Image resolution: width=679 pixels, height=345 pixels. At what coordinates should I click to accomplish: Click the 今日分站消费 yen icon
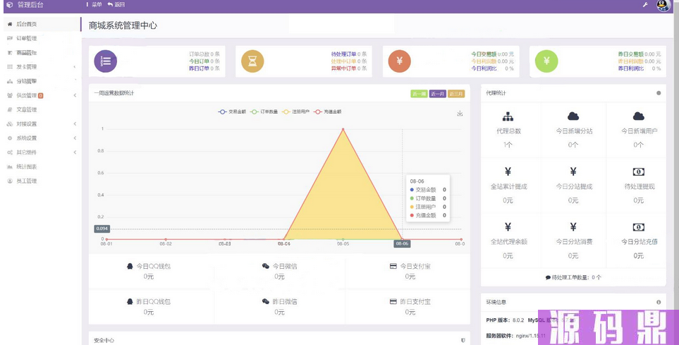[x=573, y=227]
